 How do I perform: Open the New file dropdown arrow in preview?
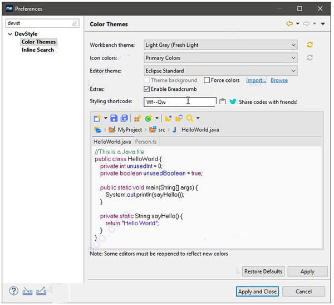[x=105, y=118]
